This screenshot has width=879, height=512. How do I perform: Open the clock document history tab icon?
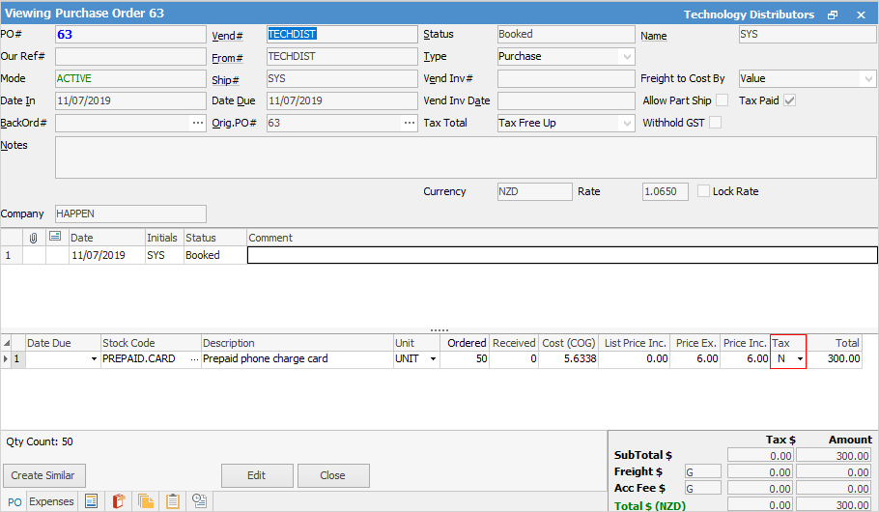tap(200, 501)
